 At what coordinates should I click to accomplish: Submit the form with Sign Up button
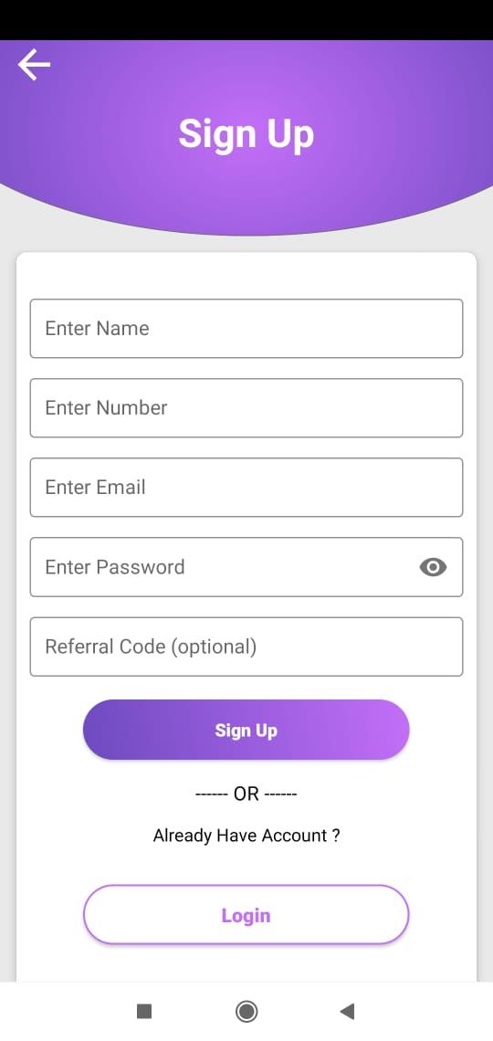(x=246, y=730)
